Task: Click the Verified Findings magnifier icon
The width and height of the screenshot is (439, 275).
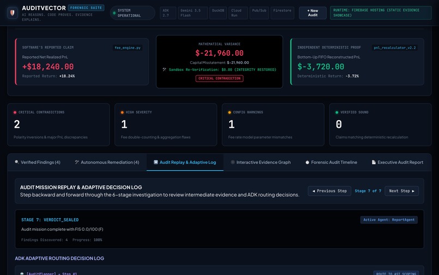Action: point(17,162)
